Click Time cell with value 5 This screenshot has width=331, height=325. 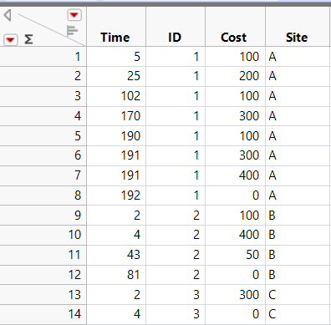[x=116, y=57]
